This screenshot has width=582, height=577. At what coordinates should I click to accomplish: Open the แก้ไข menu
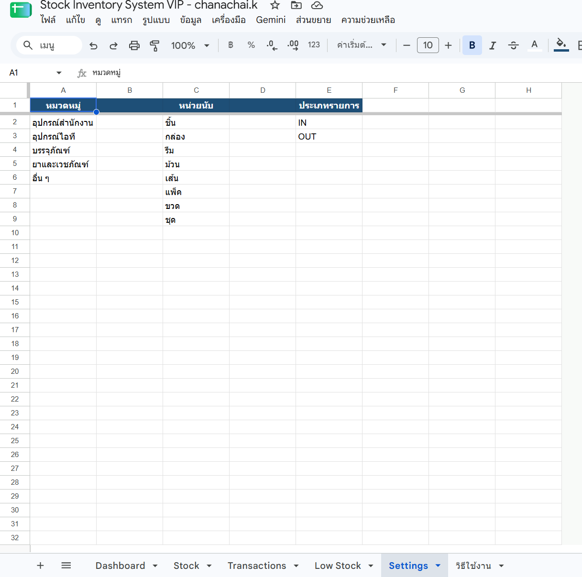[x=75, y=20]
